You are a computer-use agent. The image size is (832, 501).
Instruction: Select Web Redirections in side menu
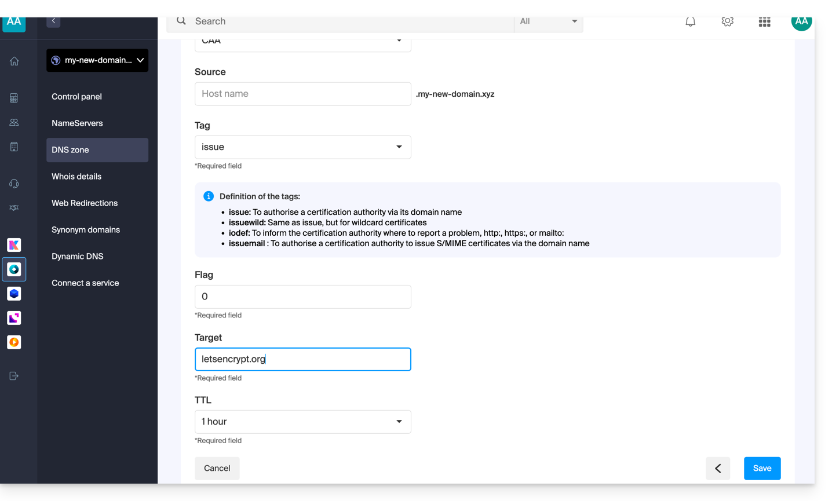coord(85,203)
